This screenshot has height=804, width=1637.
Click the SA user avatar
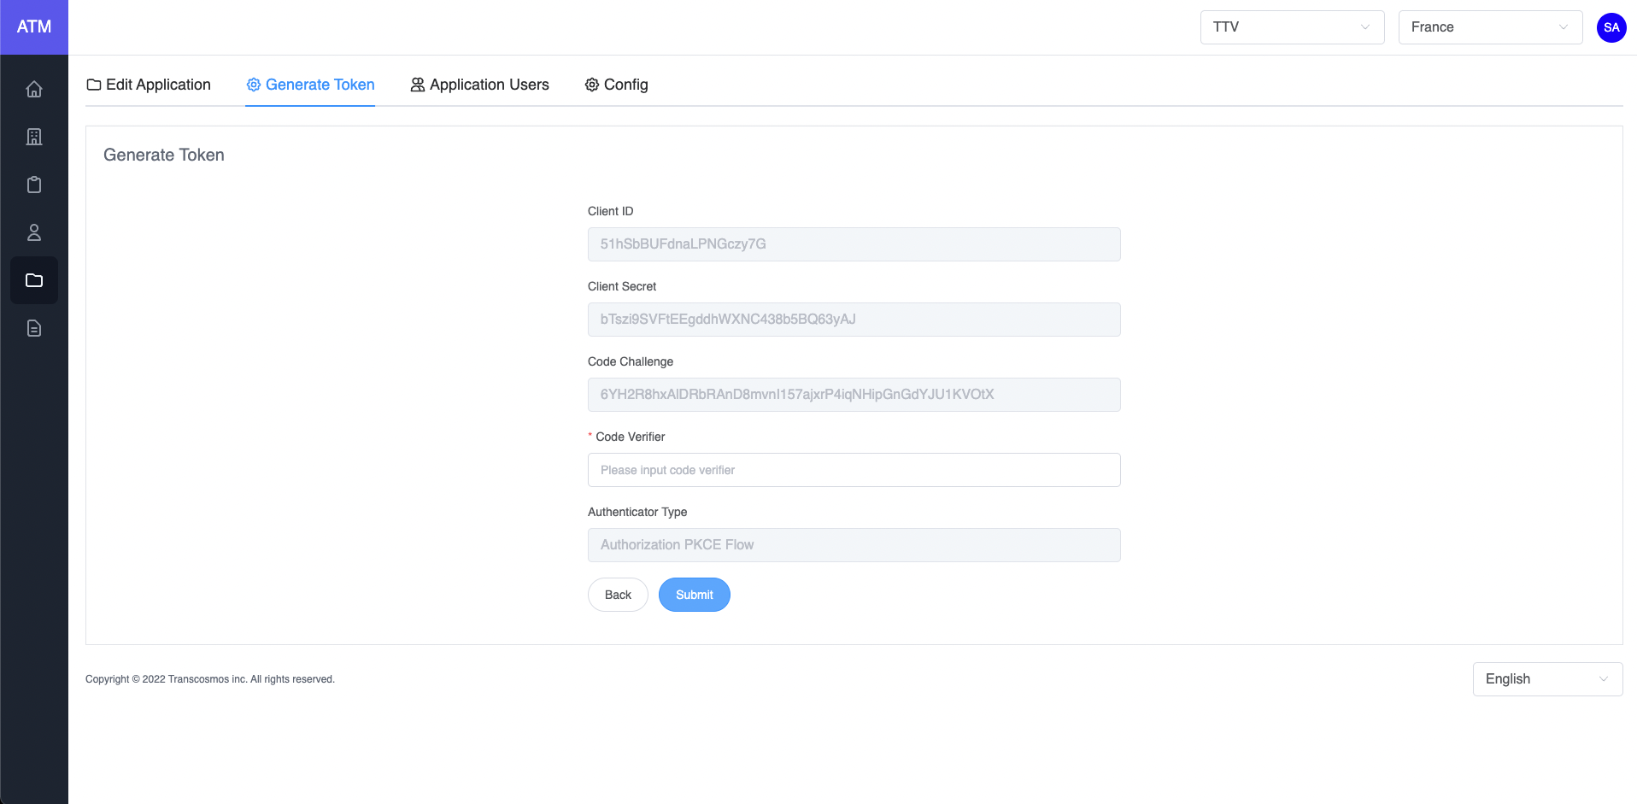(1611, 27)
